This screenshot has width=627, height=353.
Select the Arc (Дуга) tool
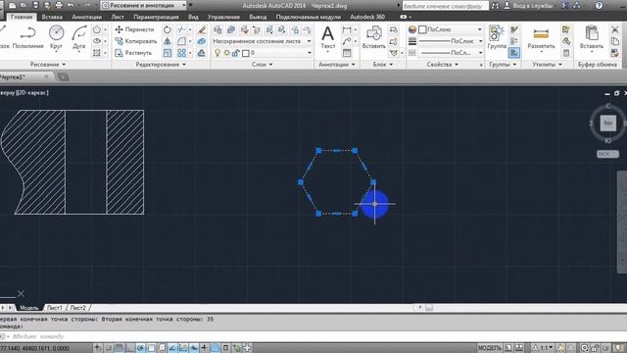point(79,37)
